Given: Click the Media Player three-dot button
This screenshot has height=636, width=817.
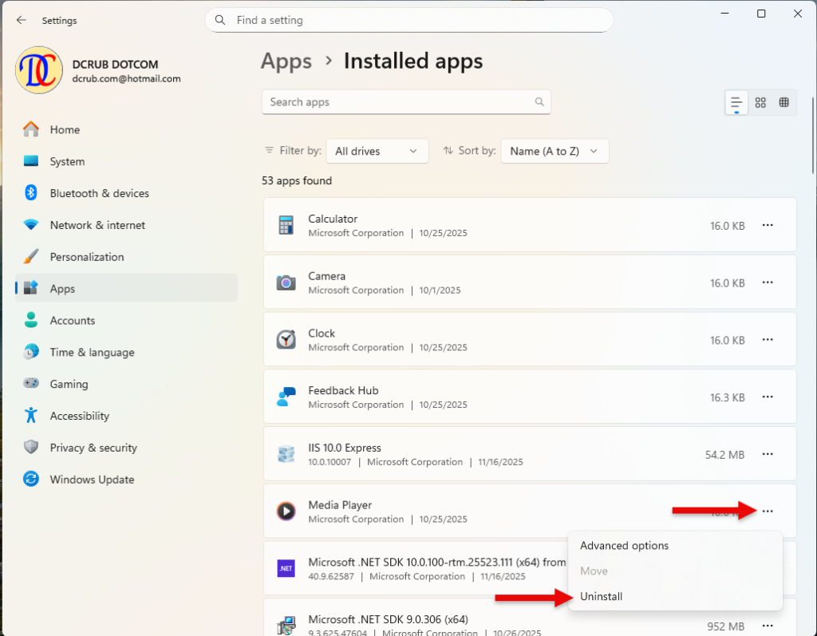Looking at the screenshot, I should pyautogui.click(x=768, y=512).
